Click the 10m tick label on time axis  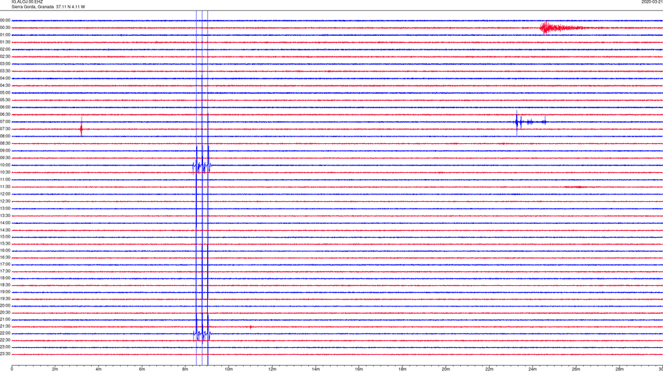pos(229,369)
